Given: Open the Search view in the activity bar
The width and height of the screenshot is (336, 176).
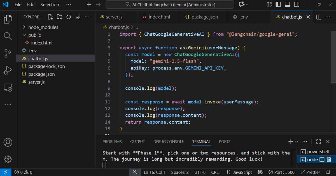Looking at the screenshot, I should 8,36.
